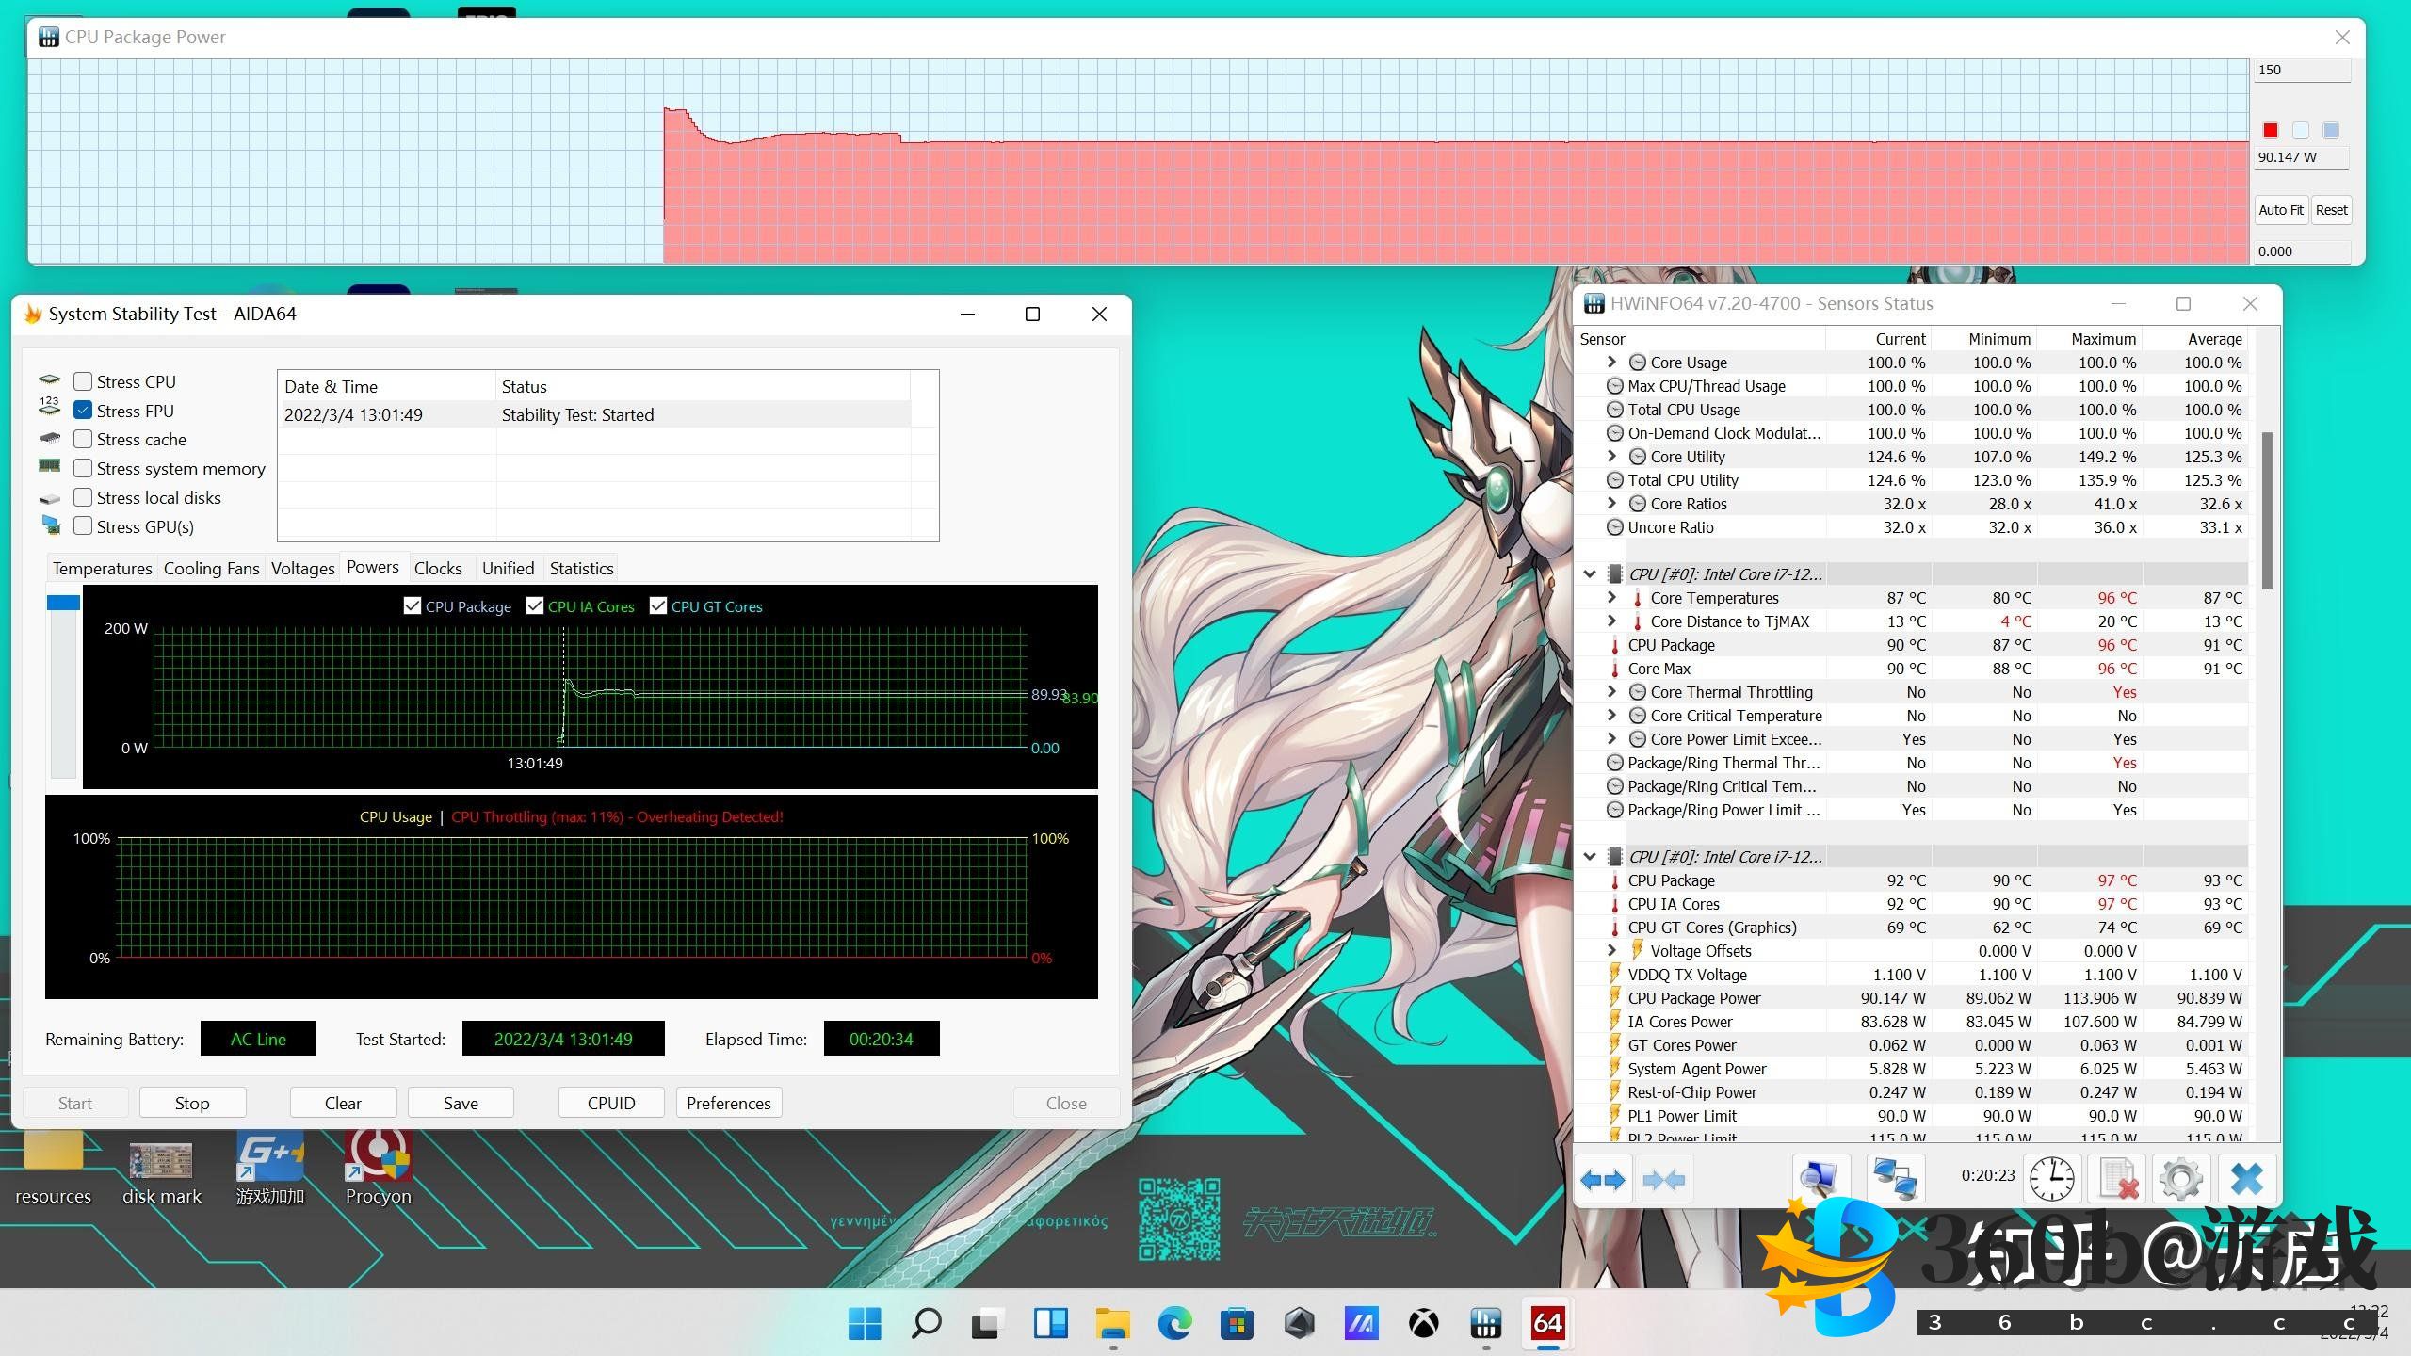
Task: Switch to the Temperatures tab
Action: coord(102,568)
